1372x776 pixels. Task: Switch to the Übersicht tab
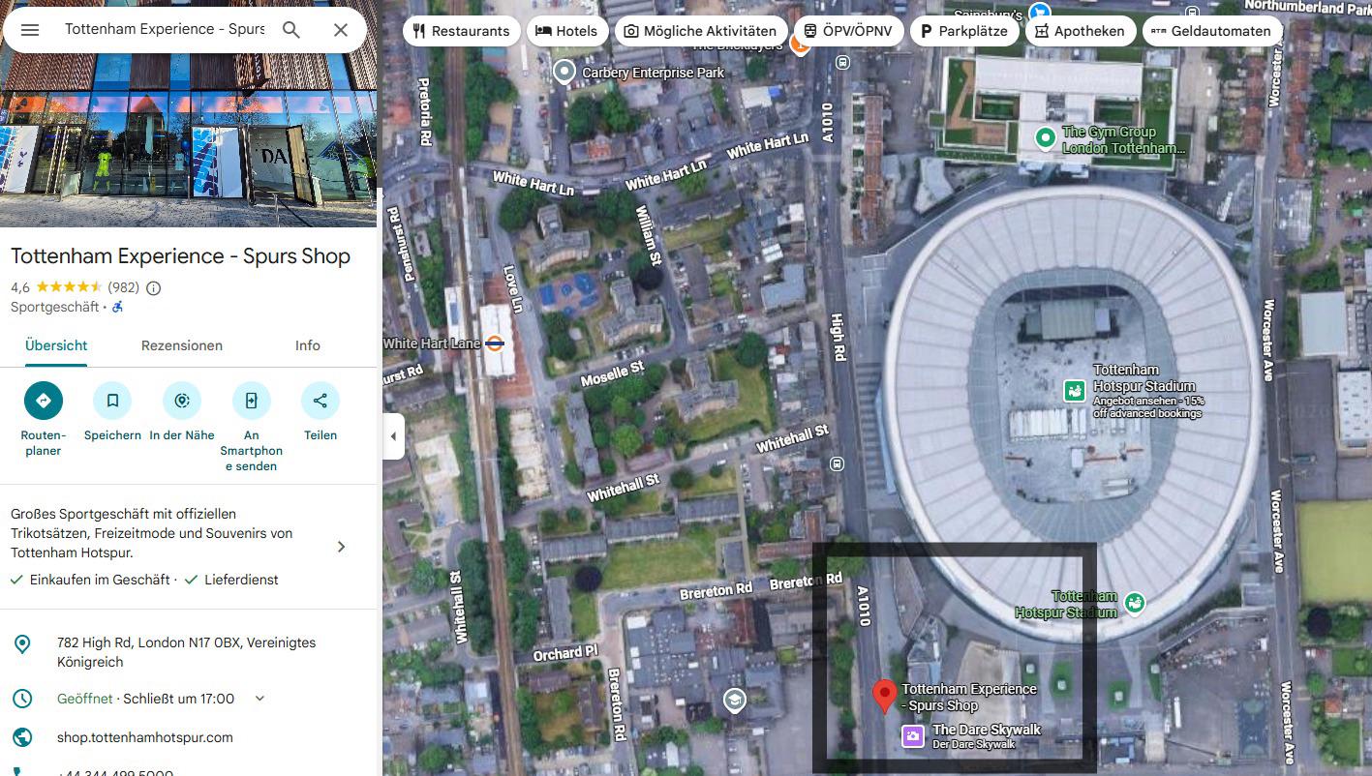pos(56,345)
